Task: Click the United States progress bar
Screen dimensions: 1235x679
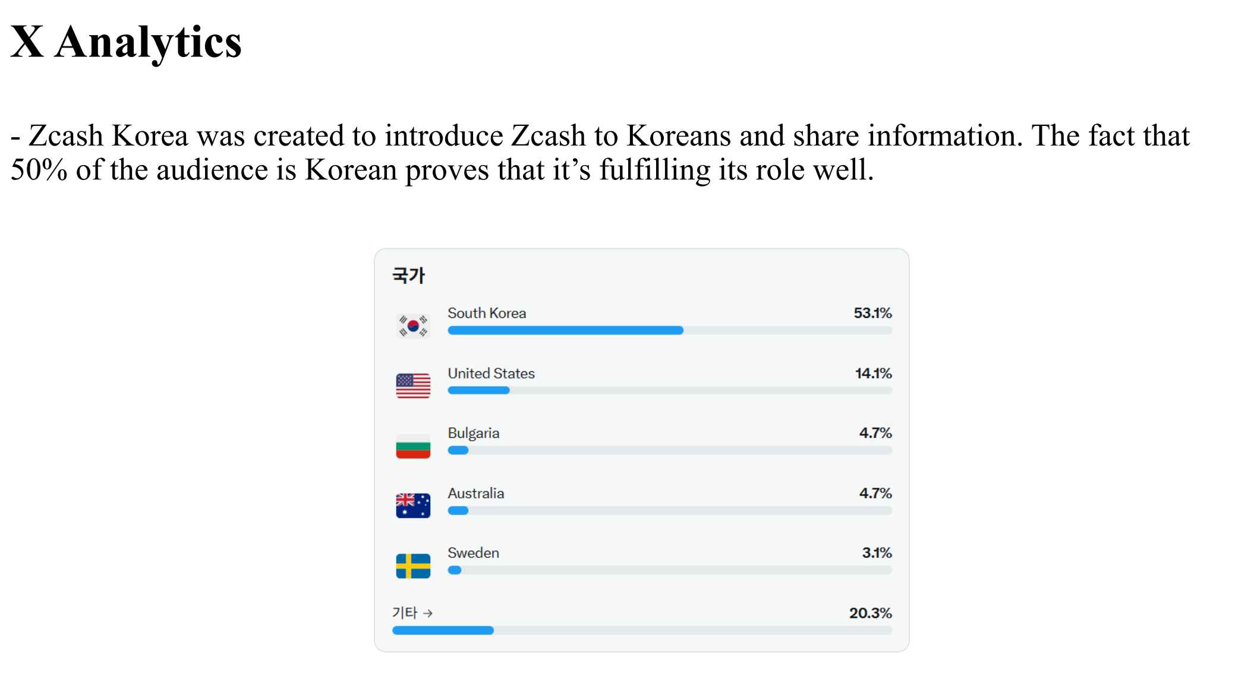Action: (x=670, y=390)
